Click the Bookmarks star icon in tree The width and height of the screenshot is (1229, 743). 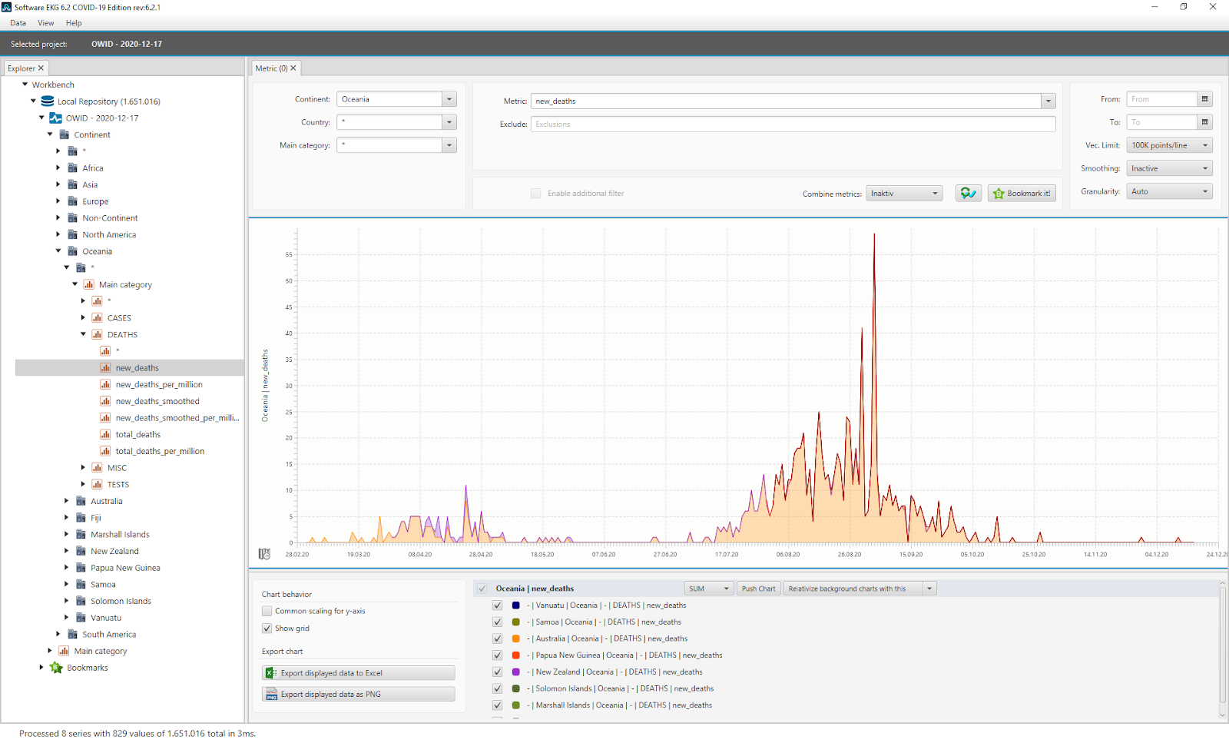(x=56, y=668)
